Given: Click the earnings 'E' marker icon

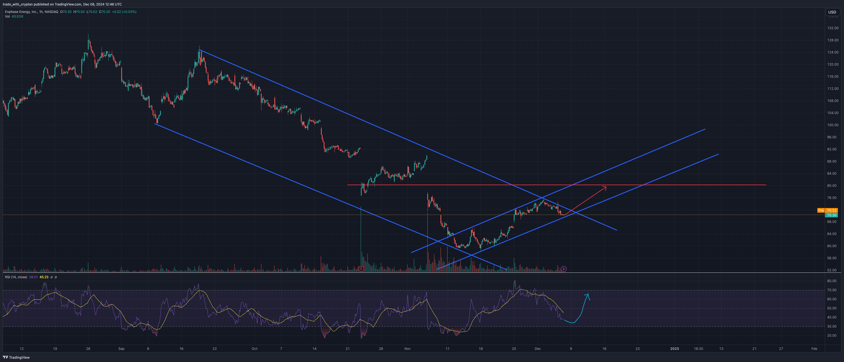Looking at the screenshot, I should (361, 269).
